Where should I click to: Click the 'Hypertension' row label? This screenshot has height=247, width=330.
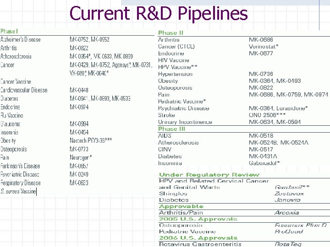click(x=175, y=74)
